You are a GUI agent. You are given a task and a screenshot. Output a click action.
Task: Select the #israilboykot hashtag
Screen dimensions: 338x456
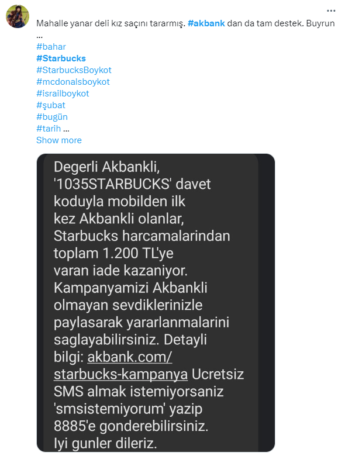point(63,94)
